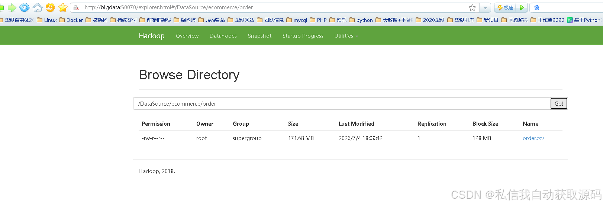Click the 171.68 MB size cell
The image size is (603, 205).
tap(301, 138)
